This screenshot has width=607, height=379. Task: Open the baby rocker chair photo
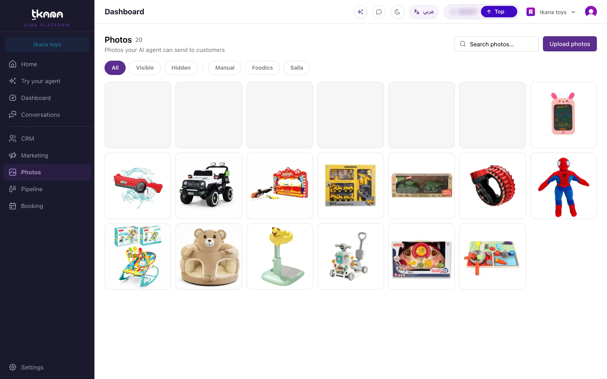click(138, 257)
